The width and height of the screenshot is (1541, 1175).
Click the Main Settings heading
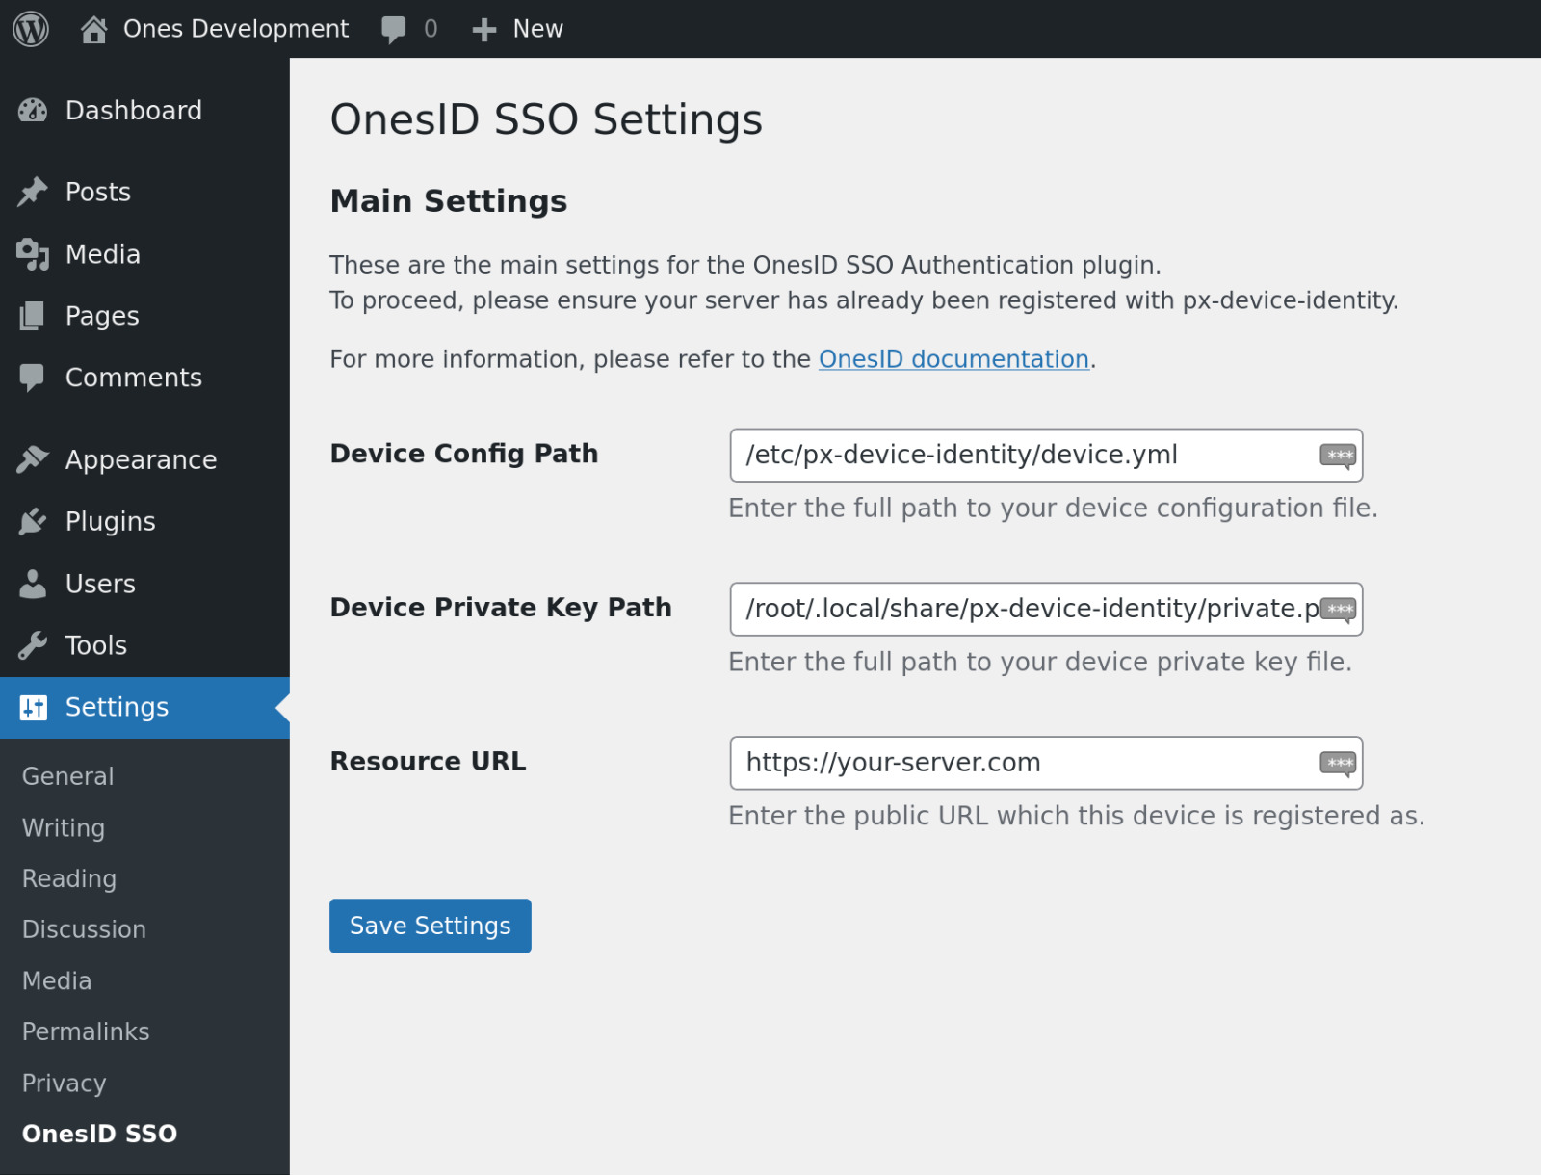tap(449, 201)
